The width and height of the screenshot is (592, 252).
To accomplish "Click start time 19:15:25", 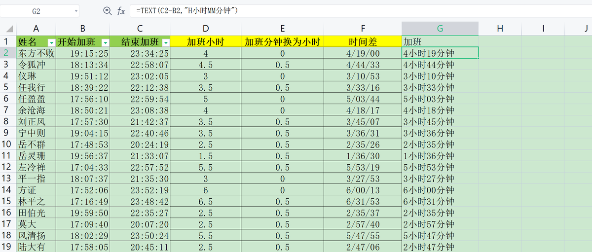I will point(83,53).
